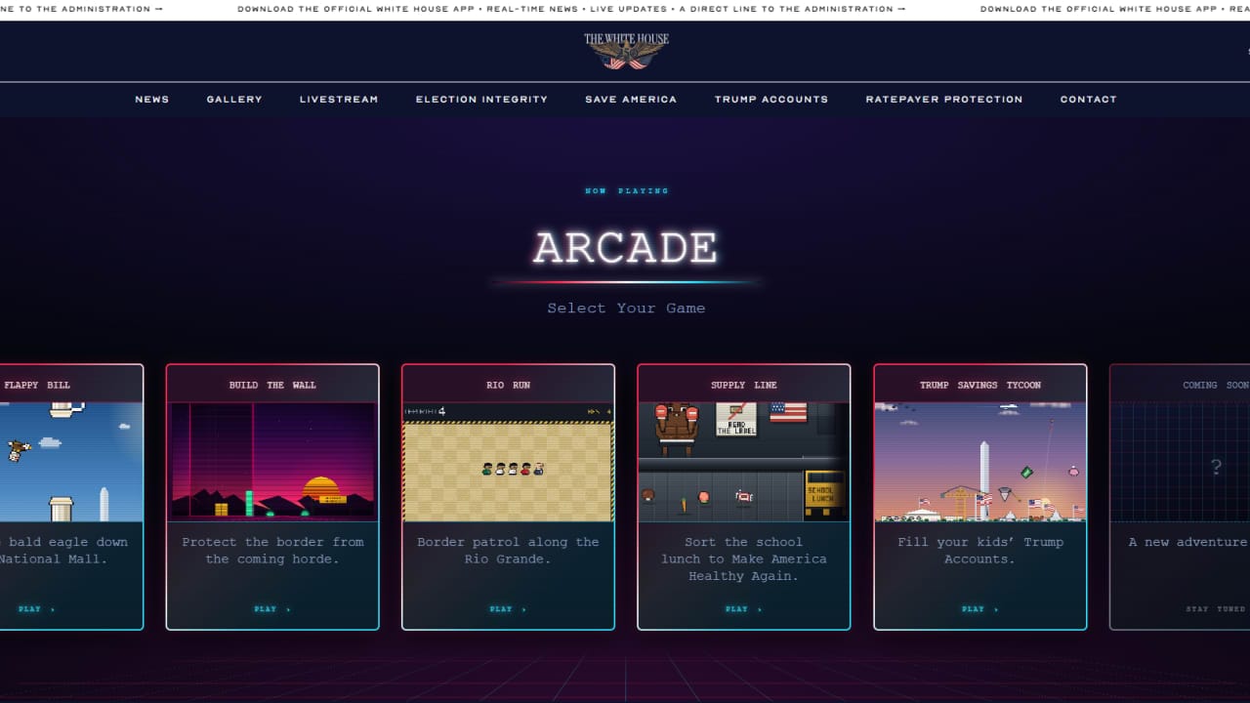1250x703 pixels.
Task: Click the Supply Line card title
Action: (744, 385)
